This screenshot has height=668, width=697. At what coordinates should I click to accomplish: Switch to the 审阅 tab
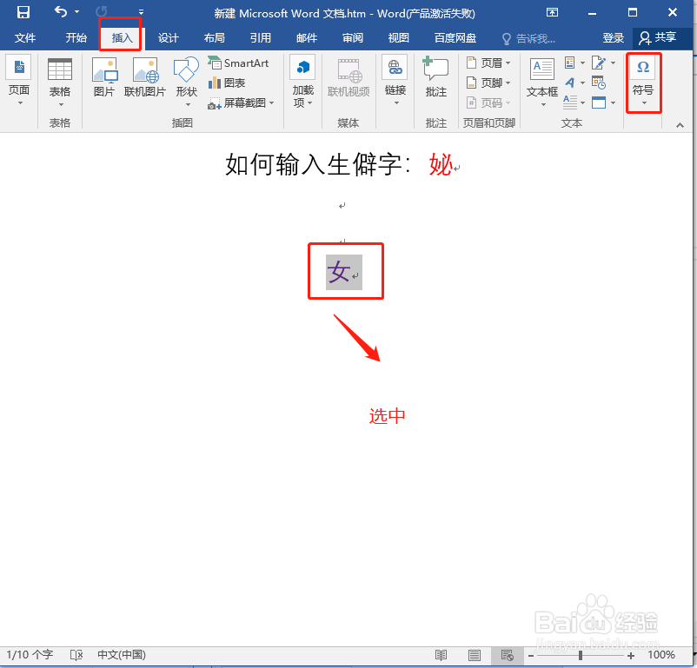coord(353,38)
